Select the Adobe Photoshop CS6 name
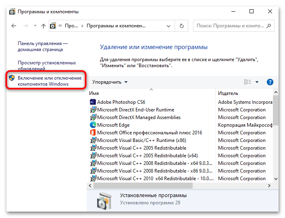The height and width of the screenshot is (218, 285). click(x=121, y=102)
